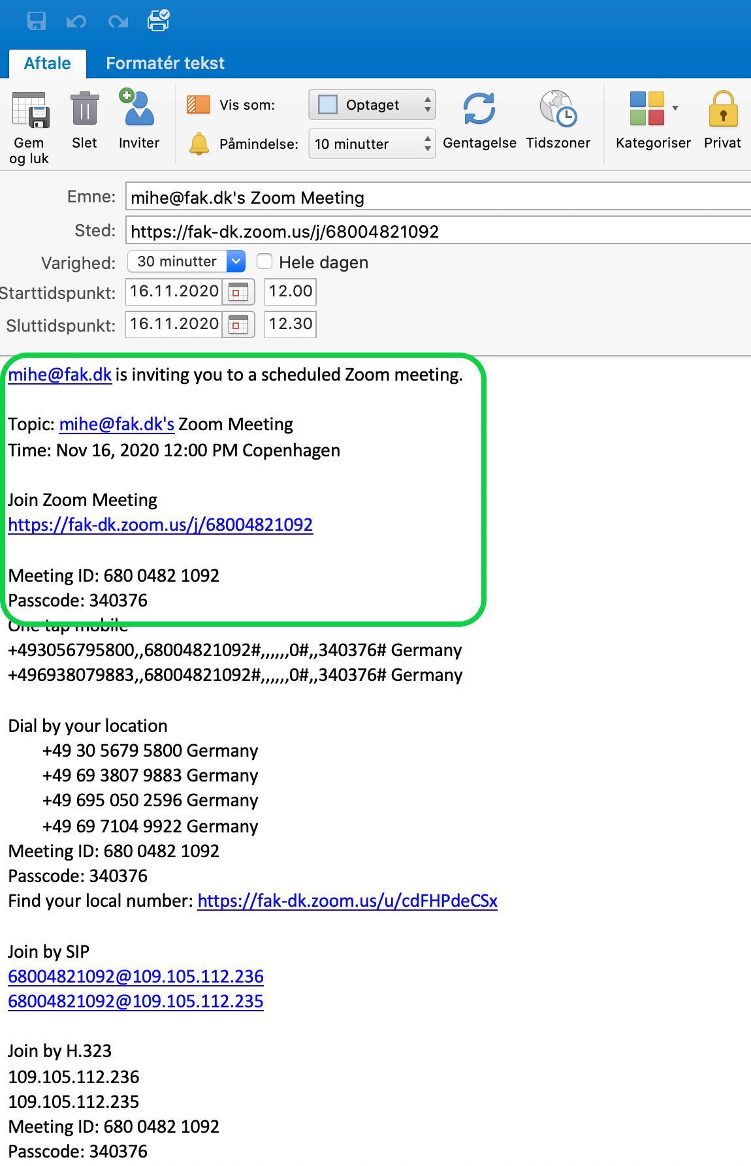Click the mihe@fak.dk inviter email link

point(60,375)
